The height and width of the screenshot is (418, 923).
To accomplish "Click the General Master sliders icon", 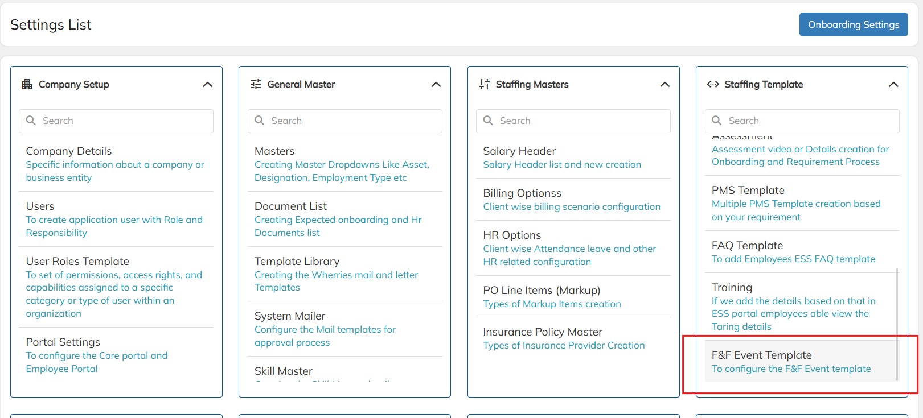I will pyautogui.click(x=256, y=85).
